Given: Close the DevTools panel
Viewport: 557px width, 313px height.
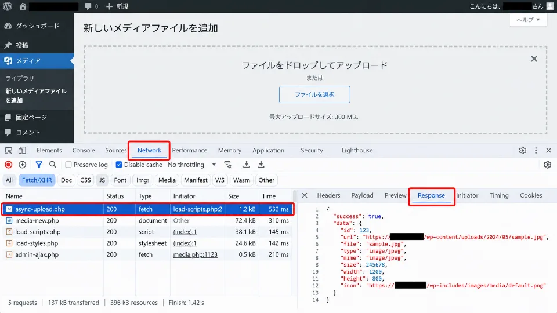Looking at the screenshot, I should [548, 151].
